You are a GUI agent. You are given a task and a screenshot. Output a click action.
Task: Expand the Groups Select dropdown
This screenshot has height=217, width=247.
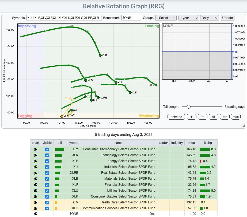(x=166, y=18)
